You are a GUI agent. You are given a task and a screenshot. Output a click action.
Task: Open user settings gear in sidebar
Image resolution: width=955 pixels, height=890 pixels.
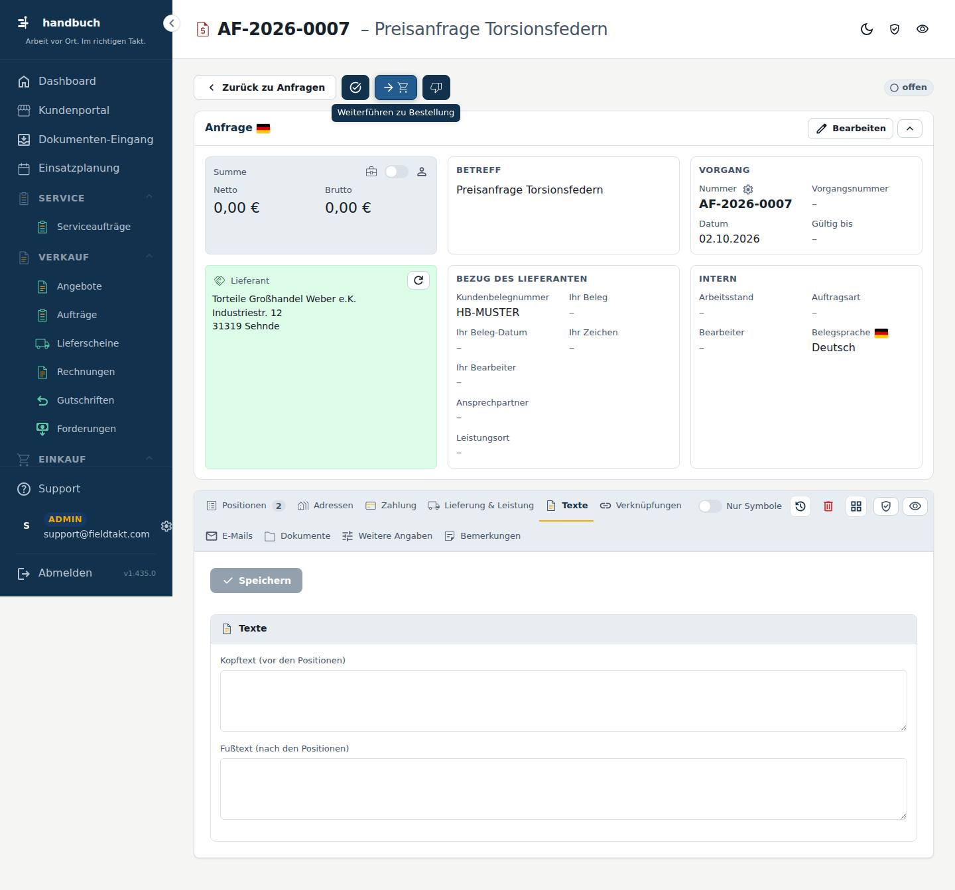[x=166, y=526]
